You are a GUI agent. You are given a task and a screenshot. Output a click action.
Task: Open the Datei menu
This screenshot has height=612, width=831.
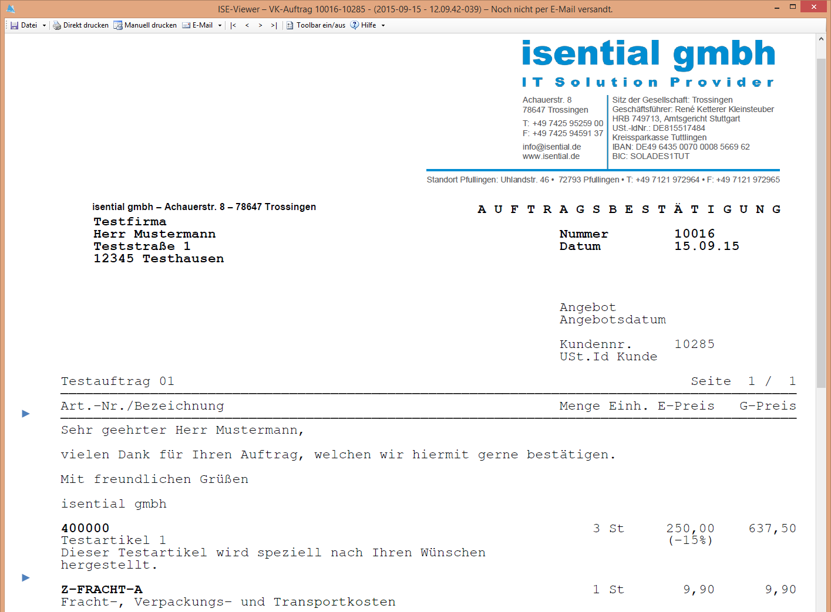28,25
